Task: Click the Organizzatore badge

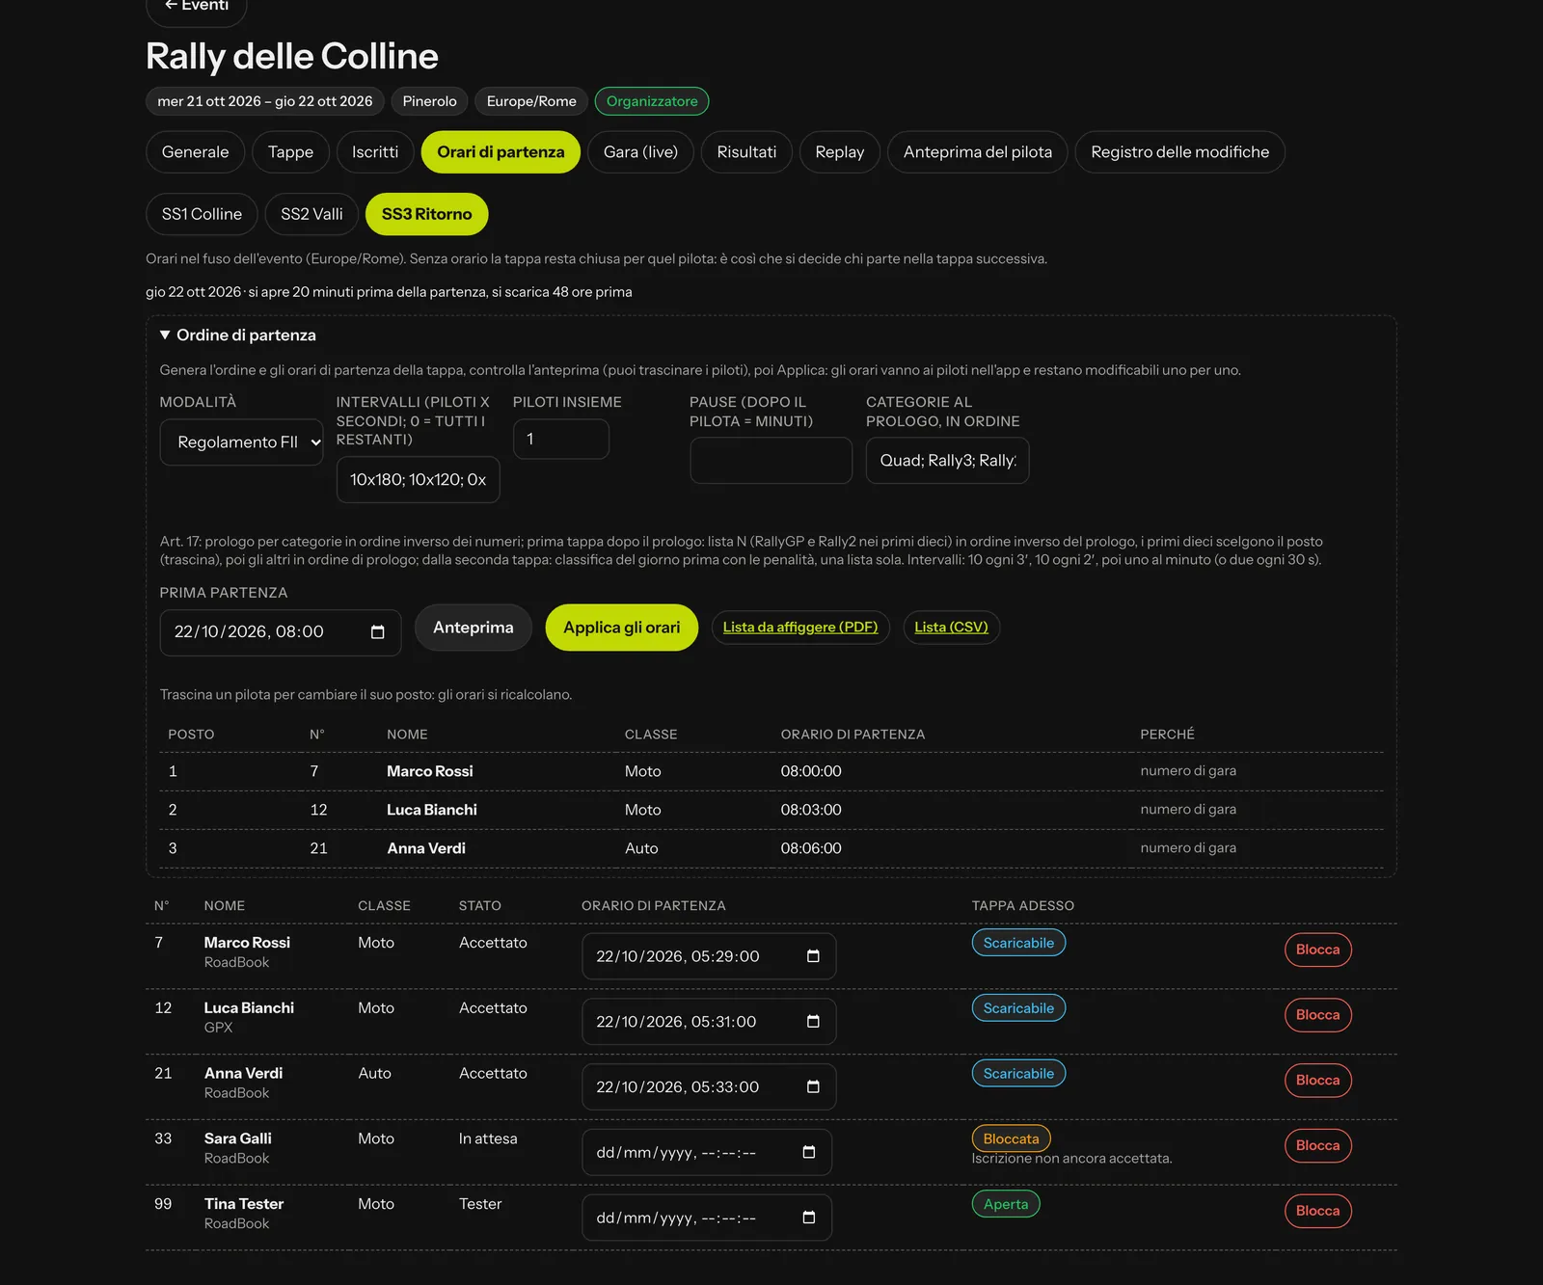Action: [x=652, y=101]
